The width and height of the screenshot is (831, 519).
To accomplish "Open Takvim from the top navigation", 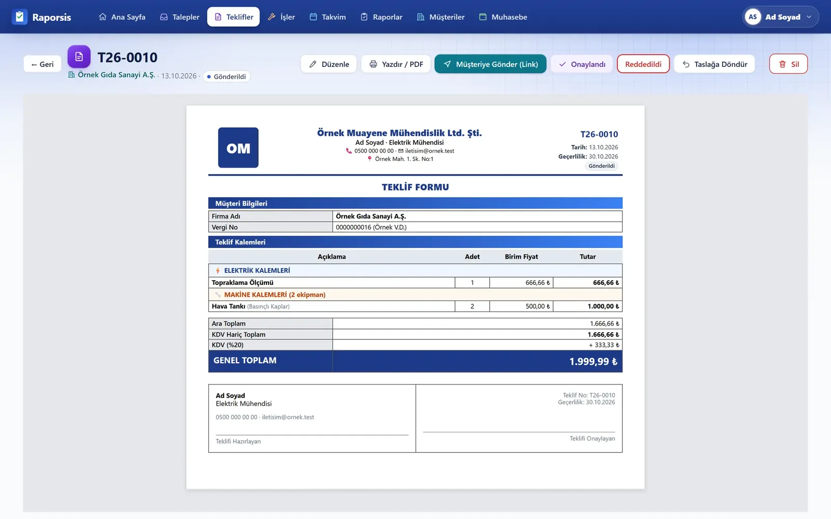I will click(328, 17).
